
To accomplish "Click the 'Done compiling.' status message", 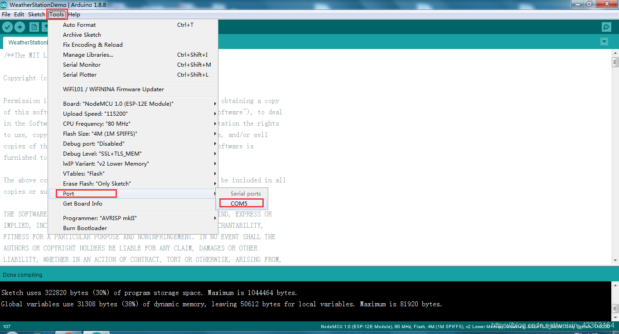I will tap(23, 275).
